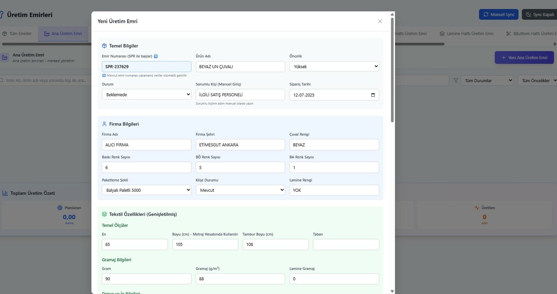Image resolution: width=557 pixels, height=294 pixels.
Task: Open the Paketleme Şekli dropdown
Action: pyautogui.click(x=146, y=190)
